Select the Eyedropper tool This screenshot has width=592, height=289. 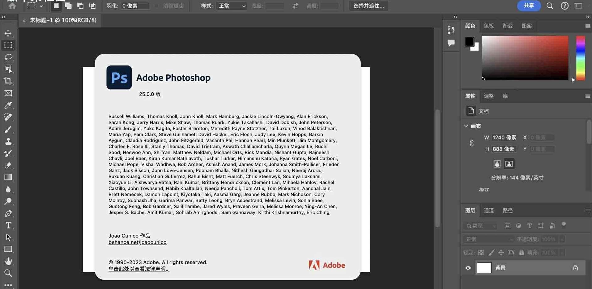point(8,105)
